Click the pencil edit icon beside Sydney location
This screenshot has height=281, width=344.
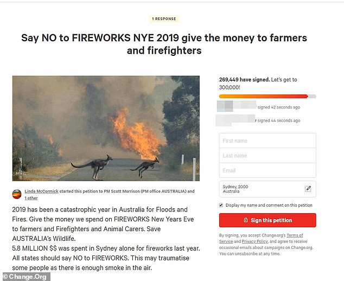[x=308, y=189]
